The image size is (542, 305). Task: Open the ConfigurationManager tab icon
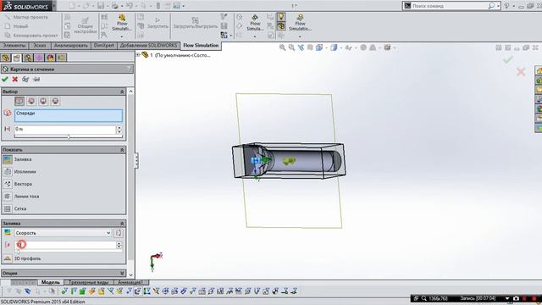pos(28,58)
